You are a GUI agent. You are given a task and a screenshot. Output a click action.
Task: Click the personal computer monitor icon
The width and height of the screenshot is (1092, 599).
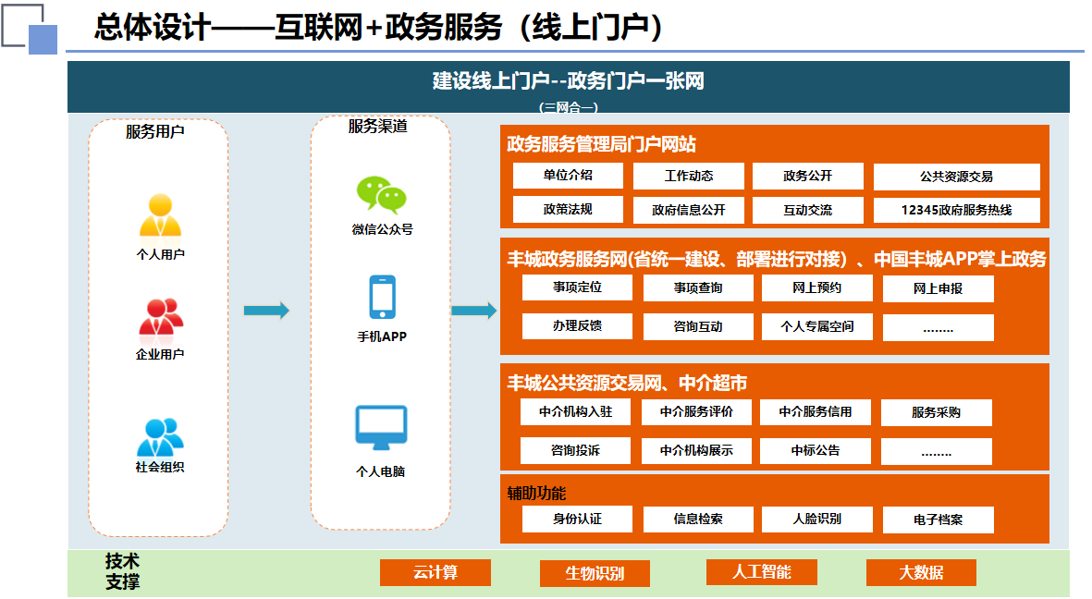click(381, 427)
